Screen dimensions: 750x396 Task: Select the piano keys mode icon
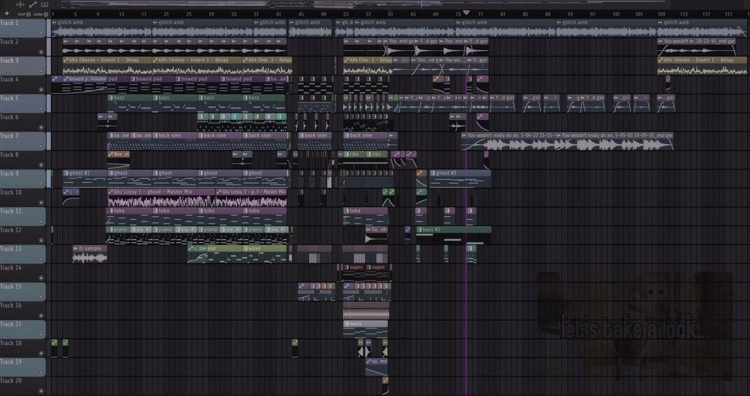[44, 4]
